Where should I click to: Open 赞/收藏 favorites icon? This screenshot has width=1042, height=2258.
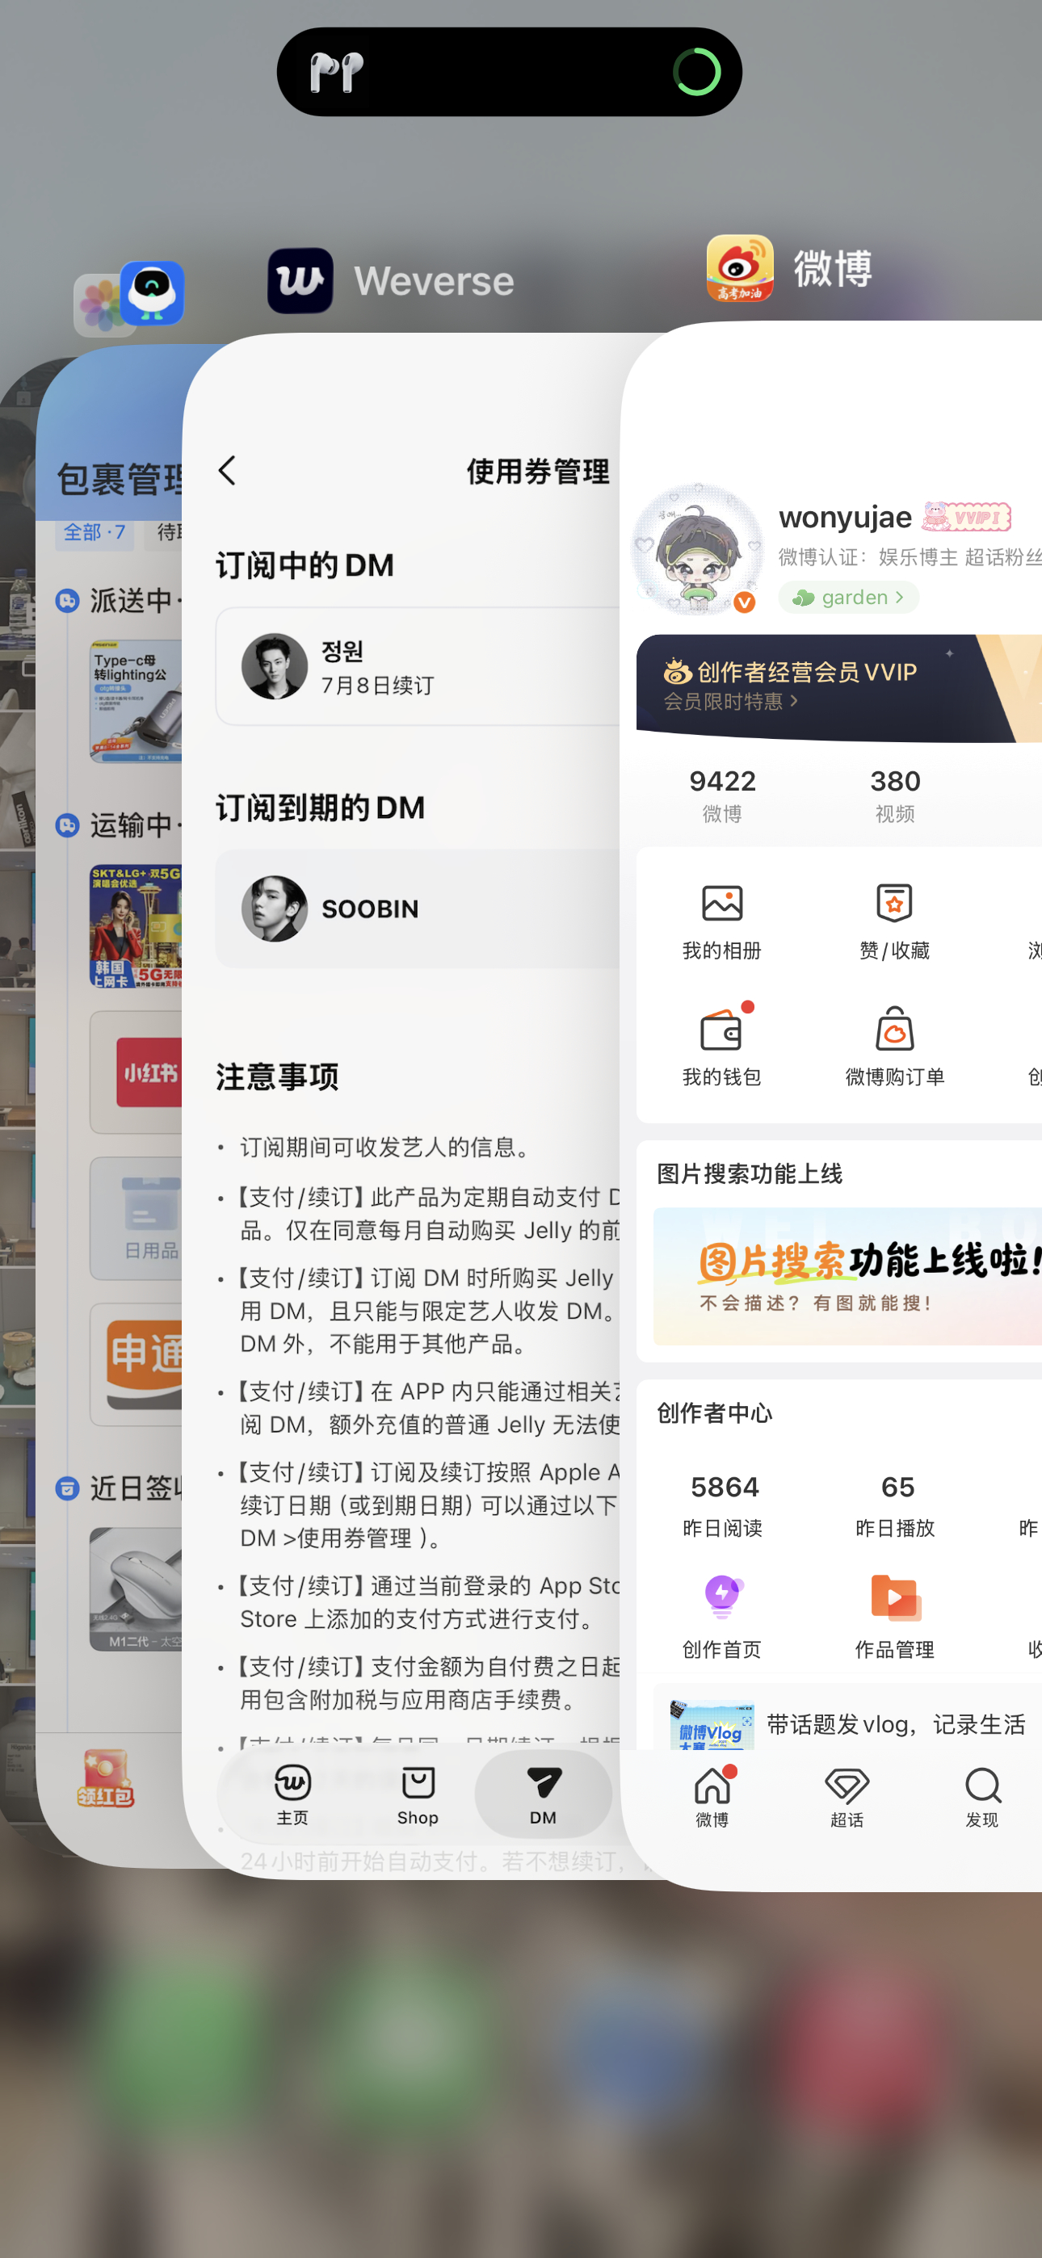tap(895, 921)
